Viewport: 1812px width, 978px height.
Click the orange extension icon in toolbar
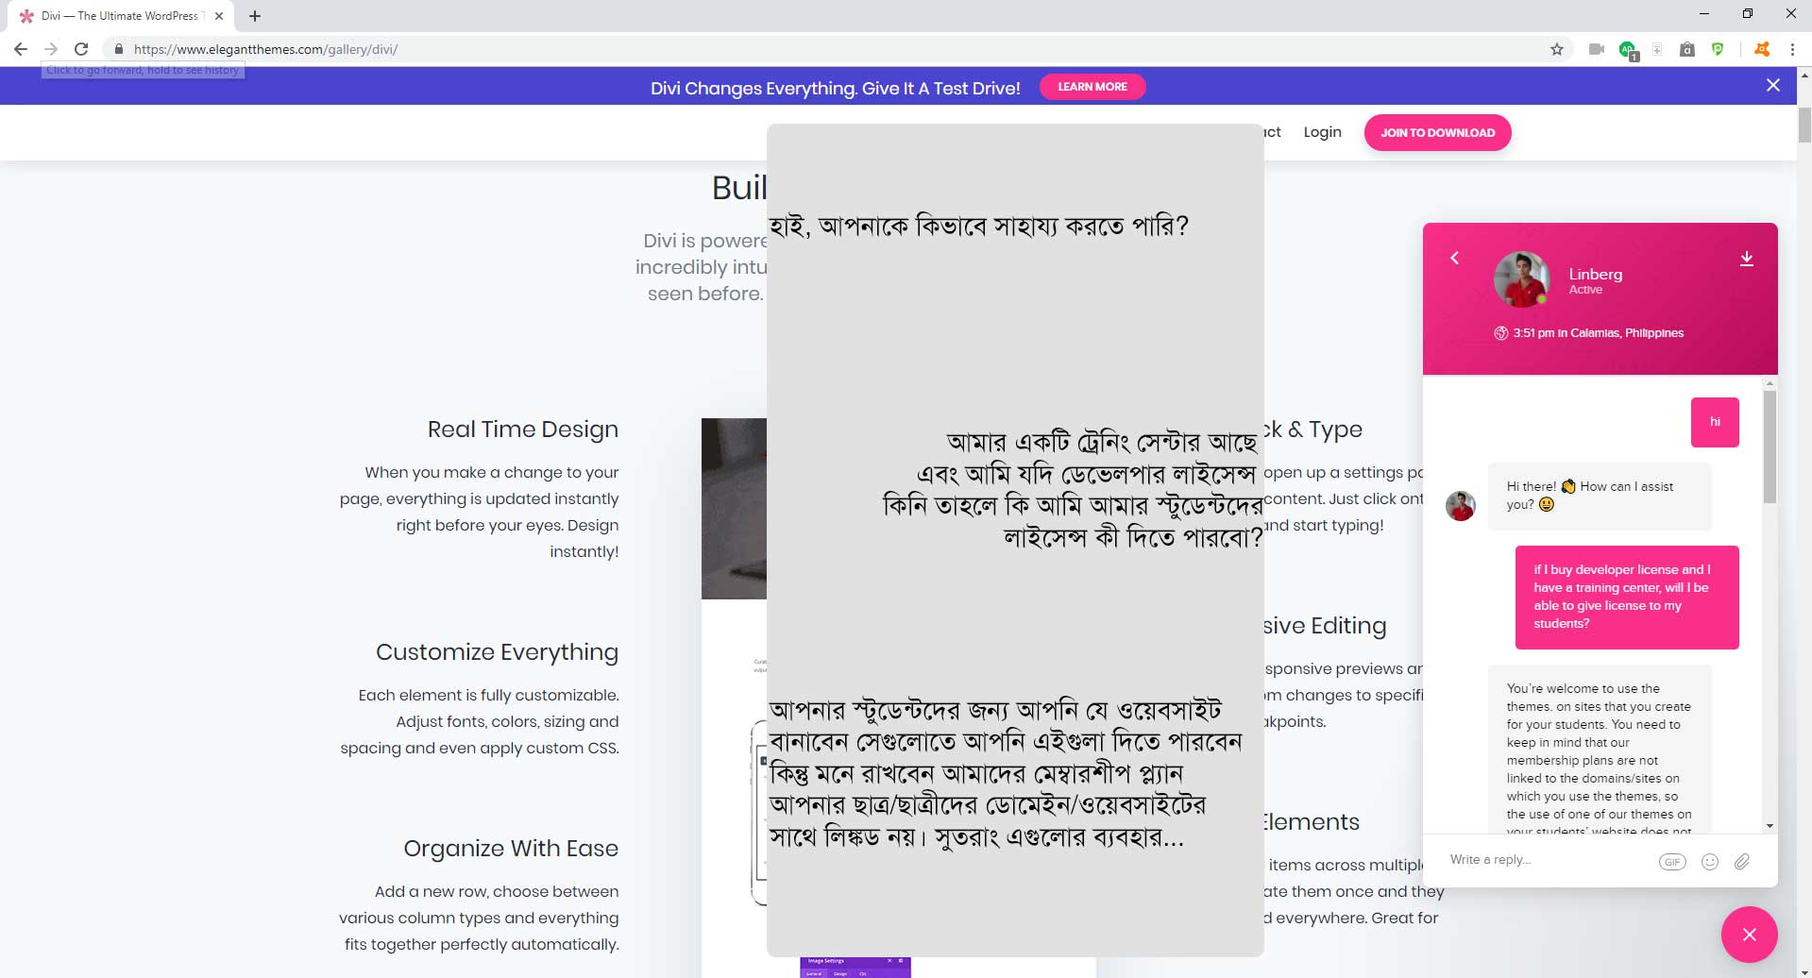click(1761, 49)
